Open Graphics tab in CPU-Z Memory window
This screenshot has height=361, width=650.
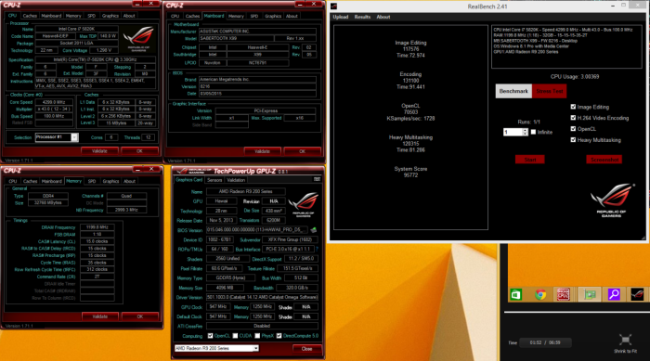pos(110,181)
